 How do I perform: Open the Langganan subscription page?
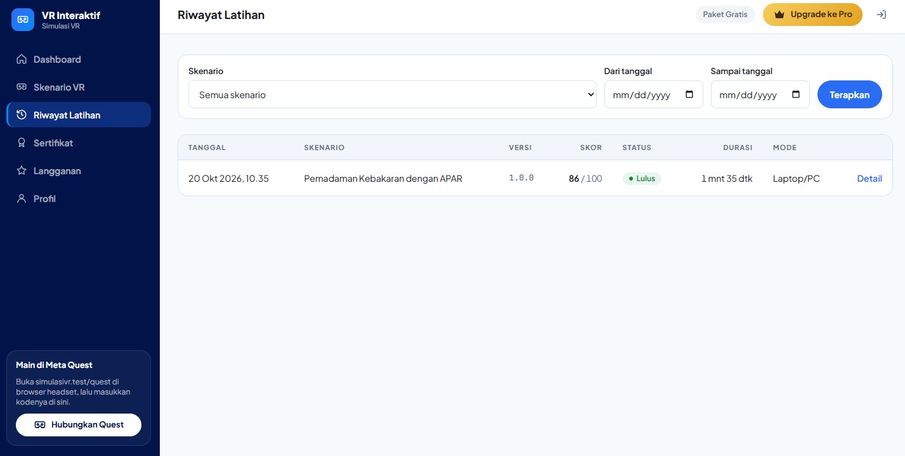(x=79, y=171)
